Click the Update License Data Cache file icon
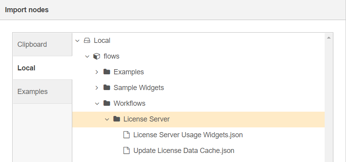The height and width of the screenshot is (162, 346). point(126,151)
